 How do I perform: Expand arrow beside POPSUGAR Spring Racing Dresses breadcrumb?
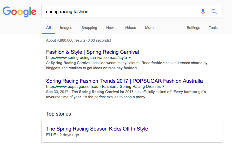coord(163,86)
